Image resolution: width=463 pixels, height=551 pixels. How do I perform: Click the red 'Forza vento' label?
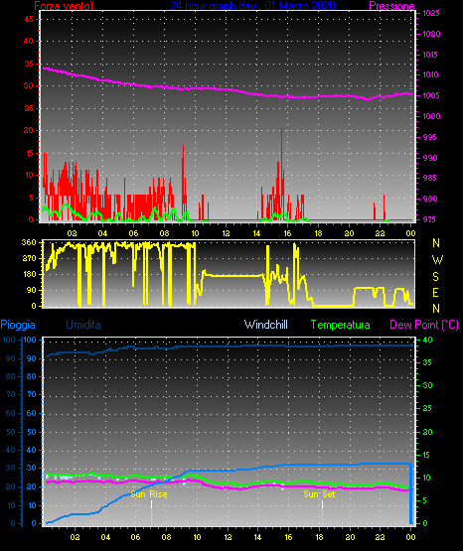(x=64, y=6)
